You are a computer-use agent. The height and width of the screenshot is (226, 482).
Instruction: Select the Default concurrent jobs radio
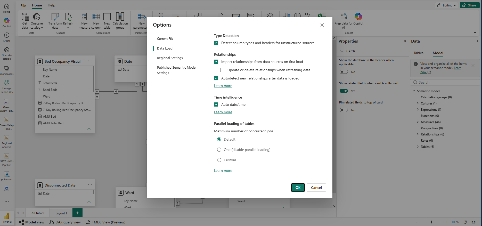[x=219, y=139]
